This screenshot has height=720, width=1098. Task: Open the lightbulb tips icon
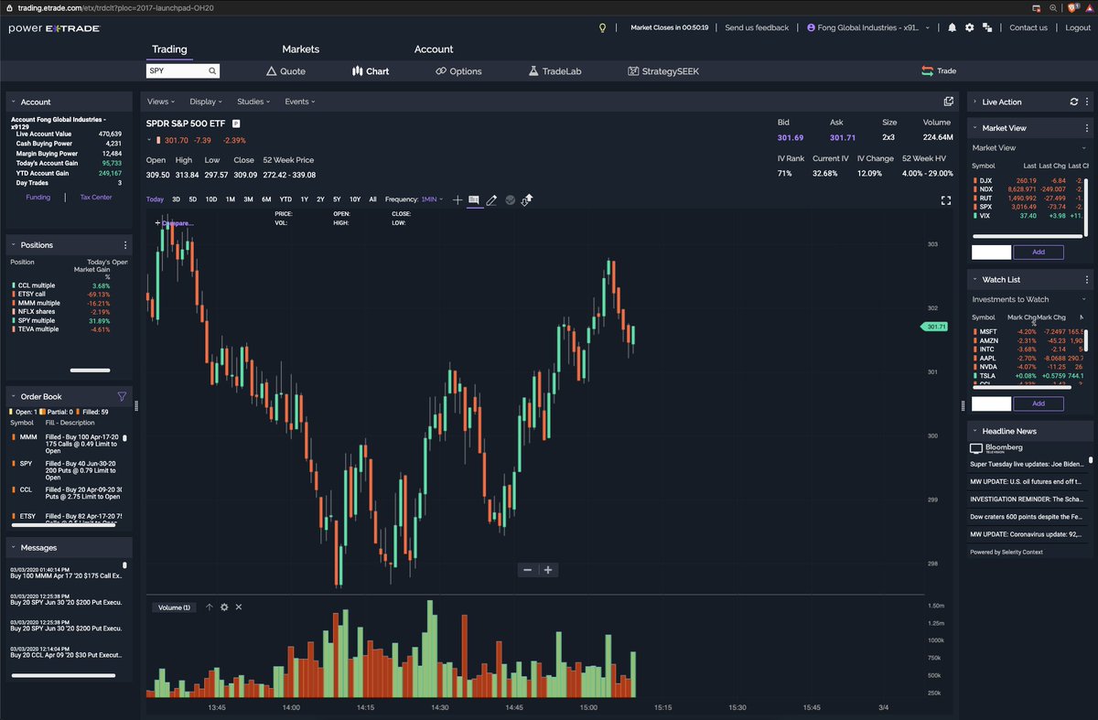coord(602,27)
